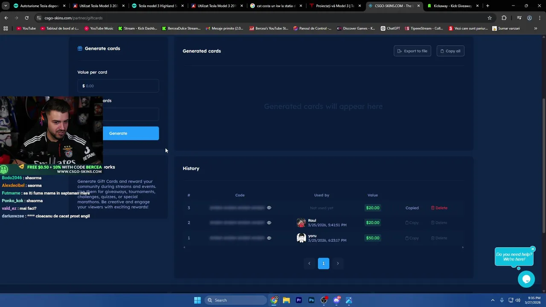
Task: Reveal code for Raul's gift card
Action: point(269,223)
